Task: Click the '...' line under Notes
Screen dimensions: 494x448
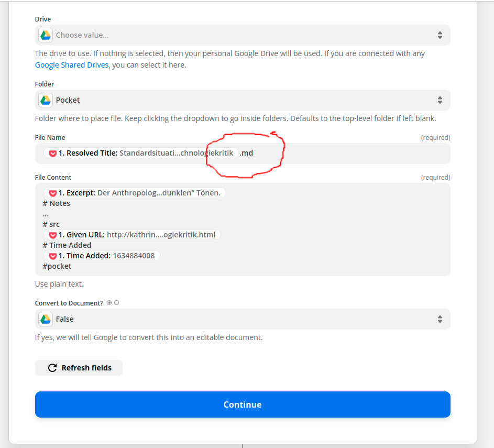Action: [x=46, y=214]
